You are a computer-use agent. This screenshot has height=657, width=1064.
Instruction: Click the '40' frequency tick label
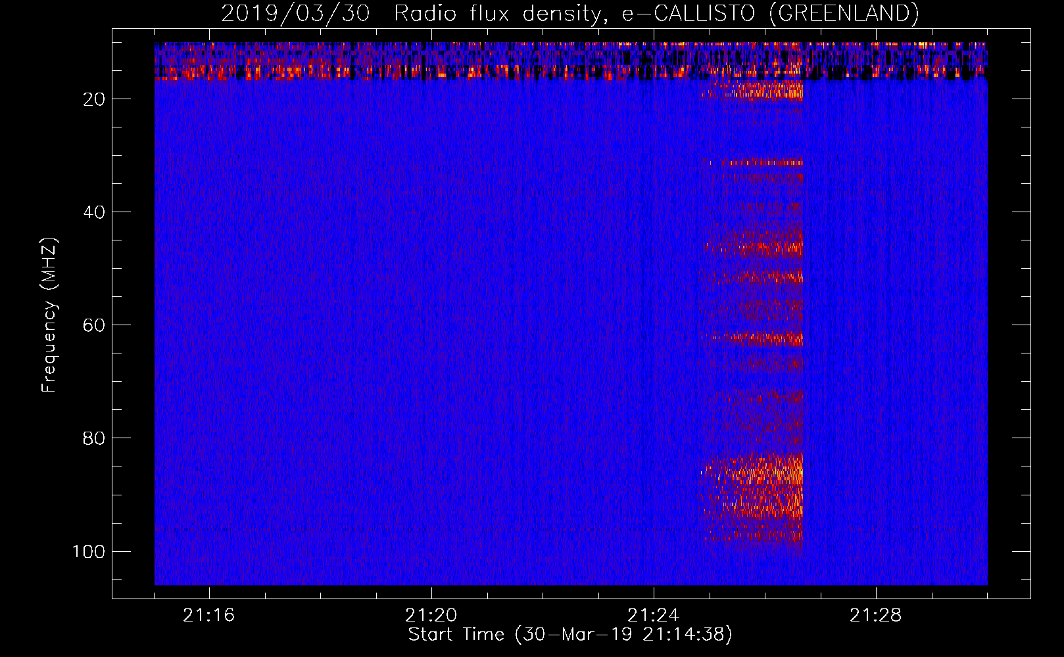(94, 212)
